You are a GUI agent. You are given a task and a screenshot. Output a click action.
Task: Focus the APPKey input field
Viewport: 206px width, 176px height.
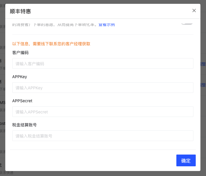[x=103, y=88]
